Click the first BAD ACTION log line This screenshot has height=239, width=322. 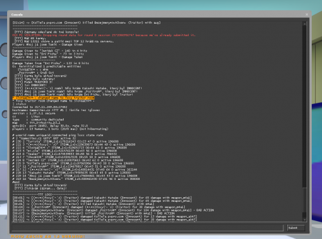click(x=113, y=210)
